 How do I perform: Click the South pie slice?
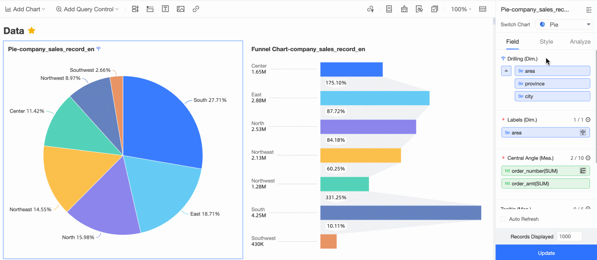[160, 122]
